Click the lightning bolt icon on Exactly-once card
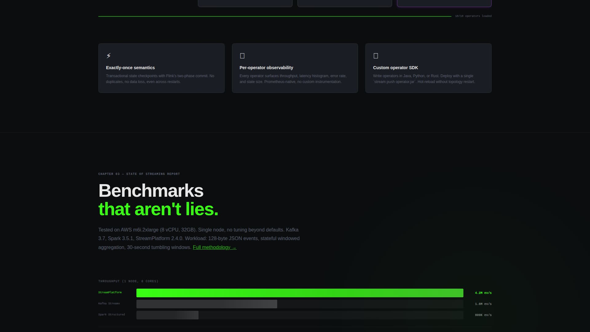 (108, 56)
